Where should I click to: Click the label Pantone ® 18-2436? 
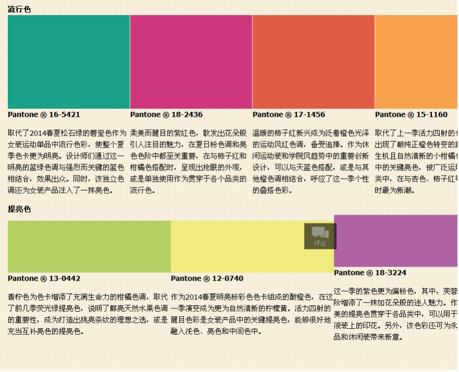(166, 115)
